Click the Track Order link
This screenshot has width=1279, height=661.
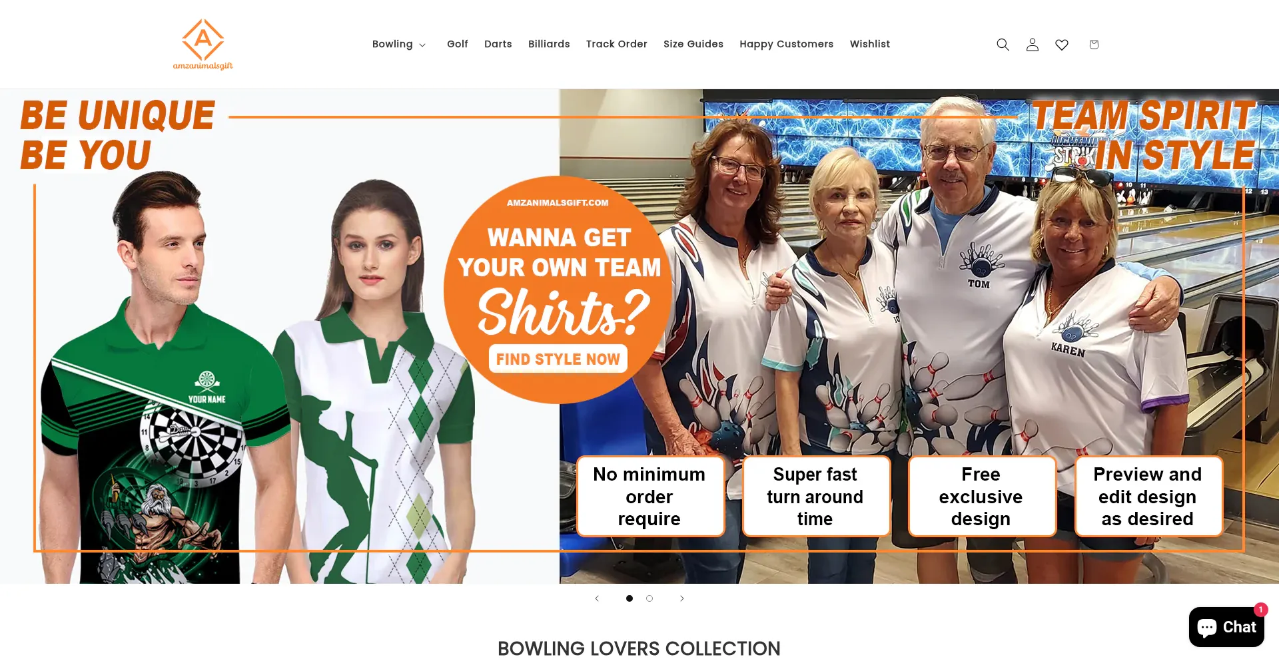(x=617, y=44)
